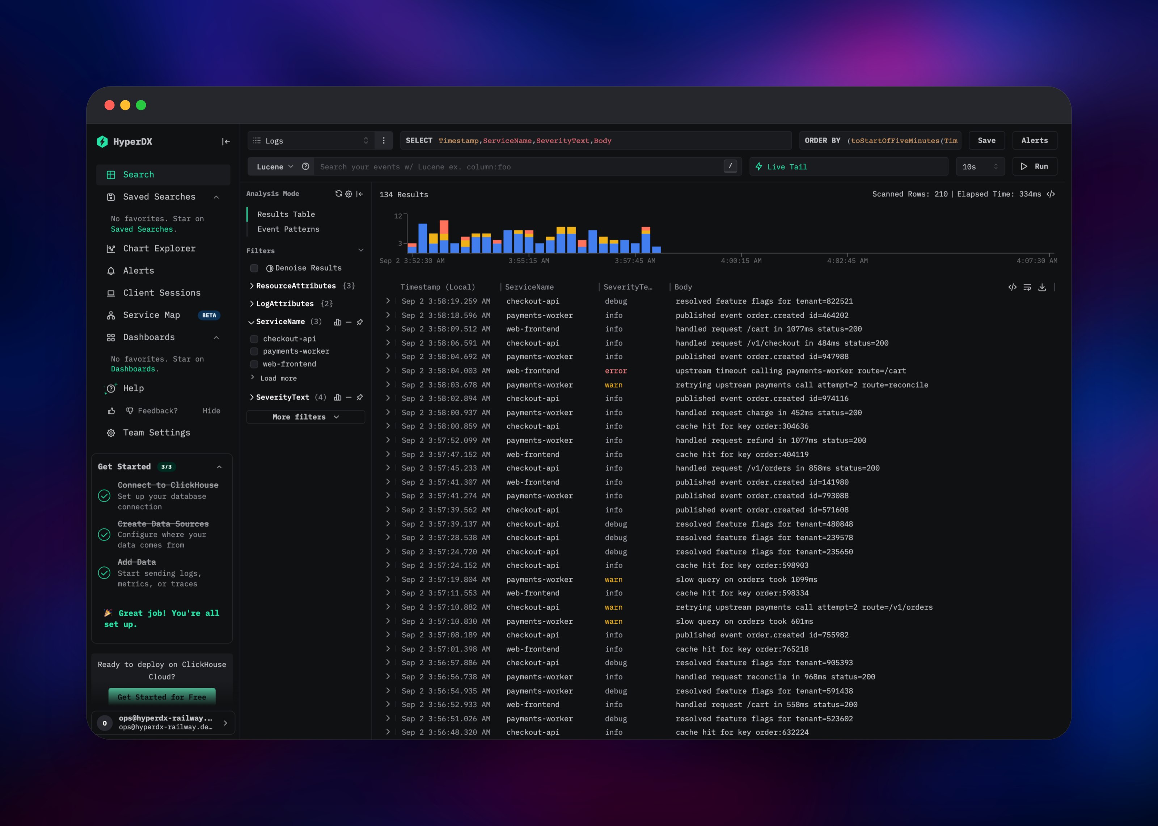Pin the ServiceName filter
This screenshot has height=826, width=1158.
(360, 322)
